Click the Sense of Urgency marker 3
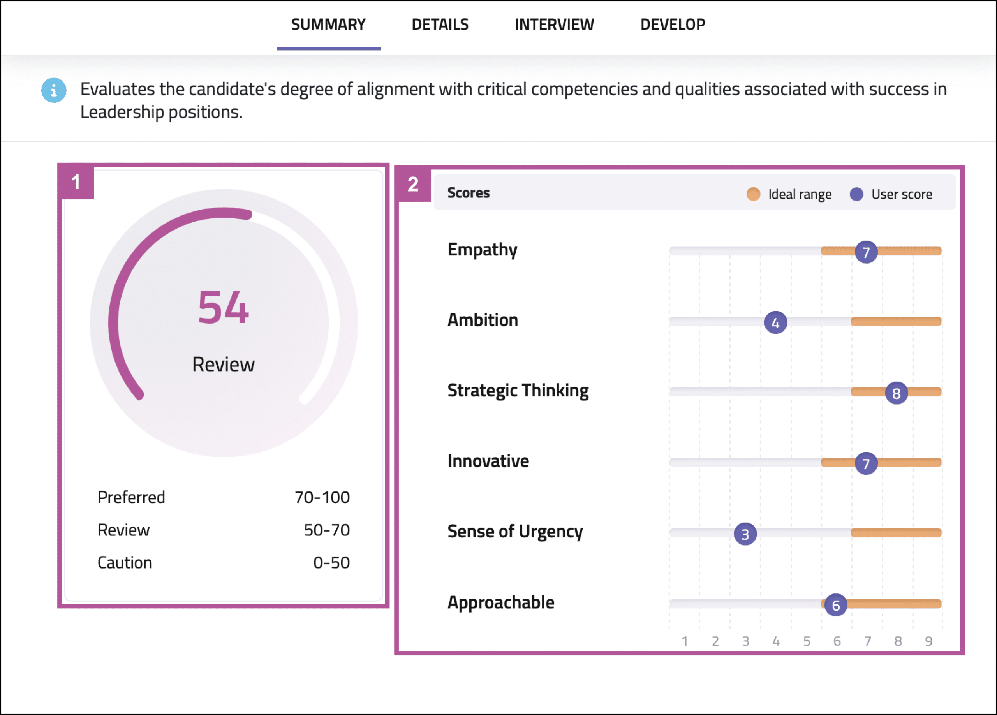Viewport: 997px width, 715px height. tap(745, 534)
